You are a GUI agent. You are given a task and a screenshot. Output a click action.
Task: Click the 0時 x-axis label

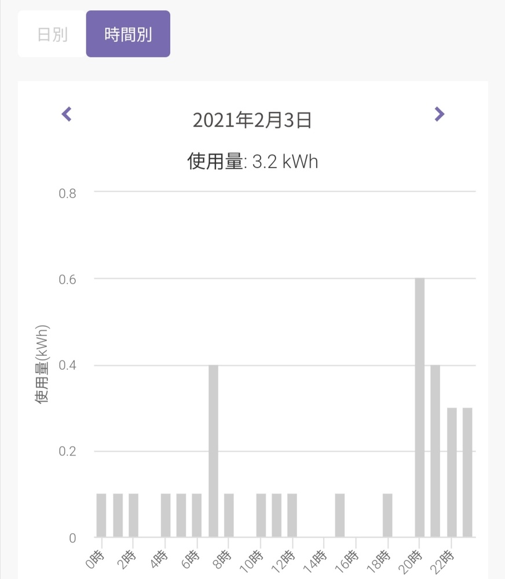point(95,559)
